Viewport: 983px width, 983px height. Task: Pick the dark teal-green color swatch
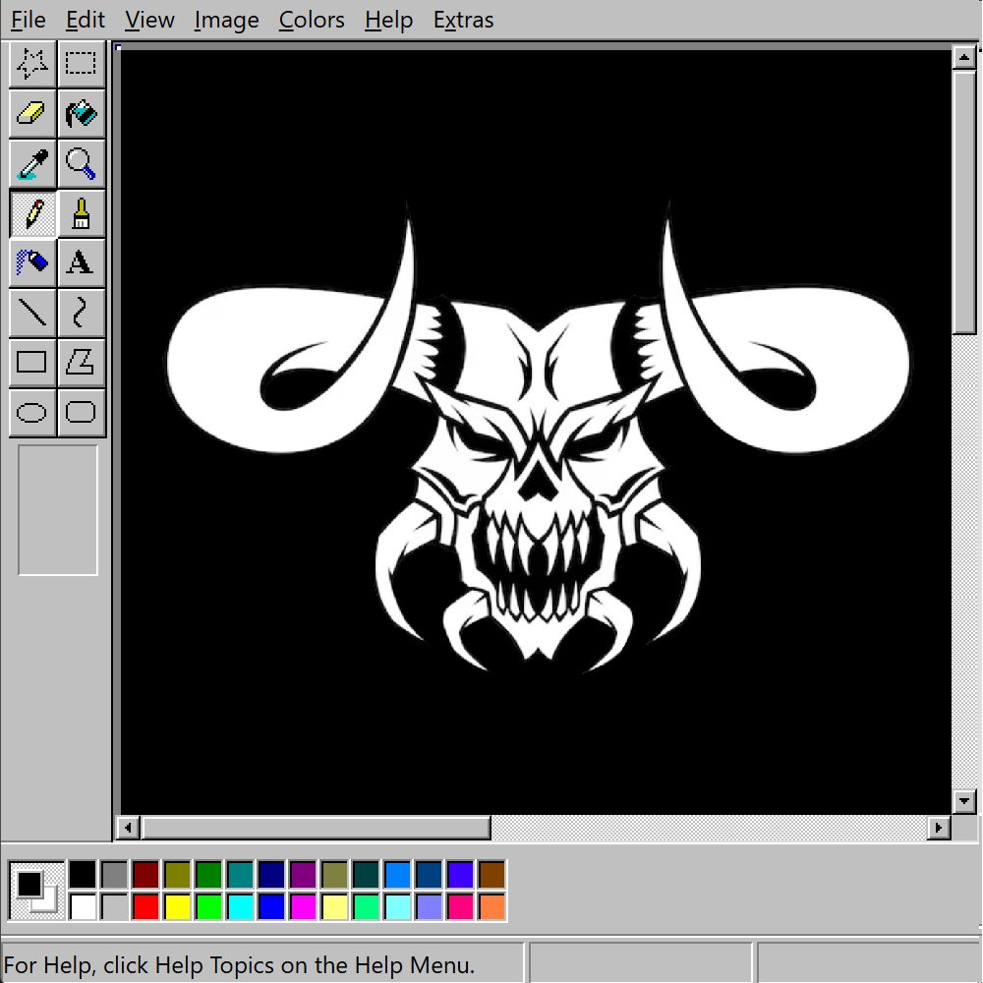(366, 875)
